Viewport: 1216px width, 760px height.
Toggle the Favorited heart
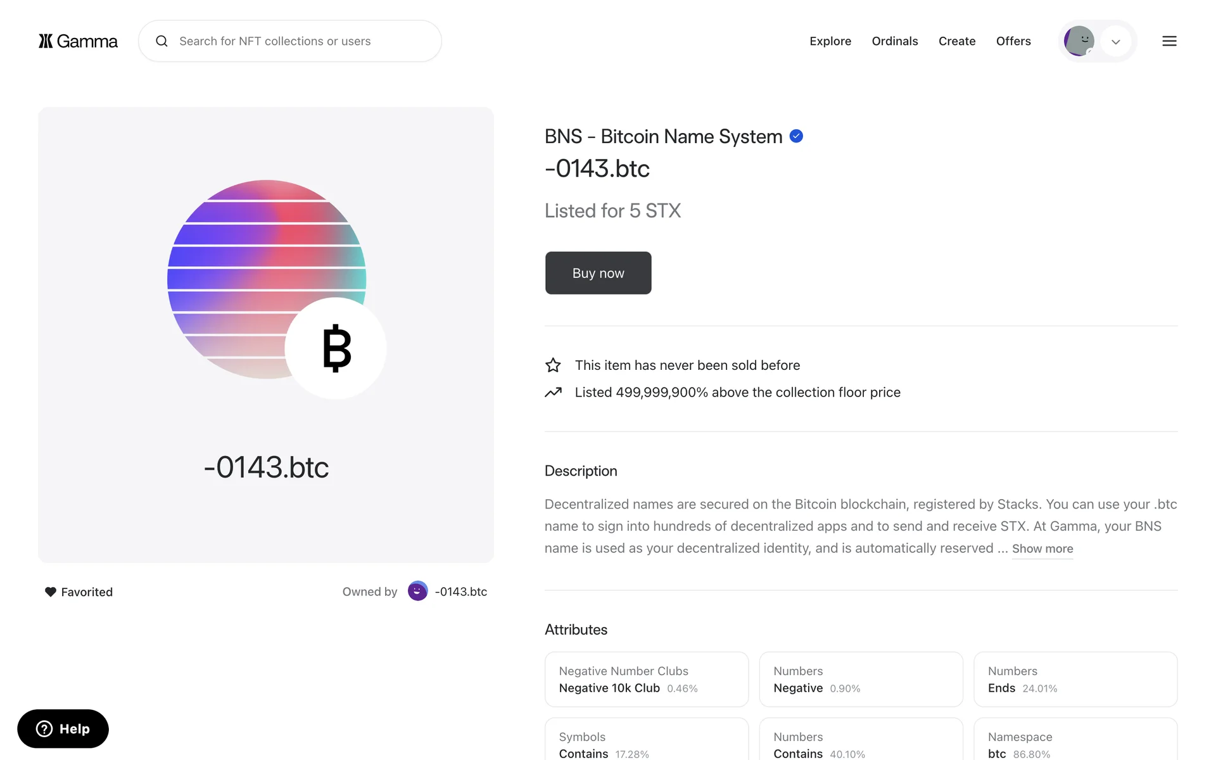[51, 592]
